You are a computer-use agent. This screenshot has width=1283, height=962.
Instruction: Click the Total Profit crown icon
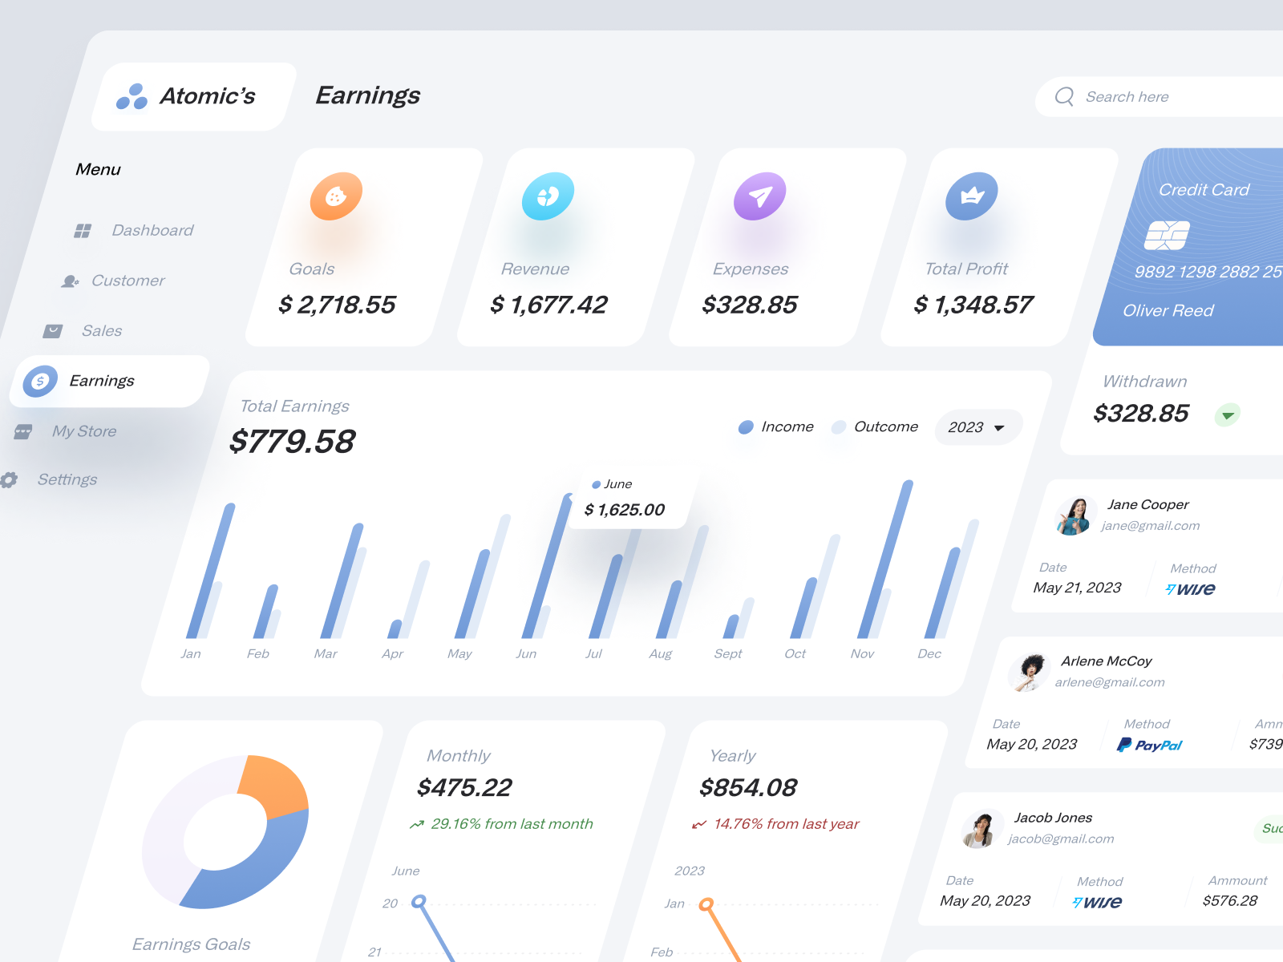click(x=972, y=196)
